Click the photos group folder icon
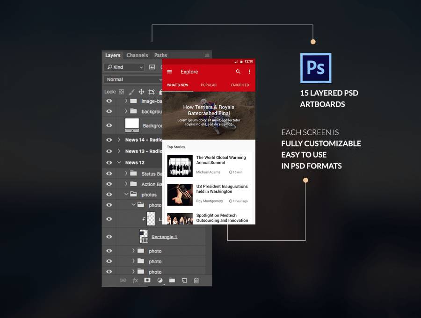 tap(133, 194)
